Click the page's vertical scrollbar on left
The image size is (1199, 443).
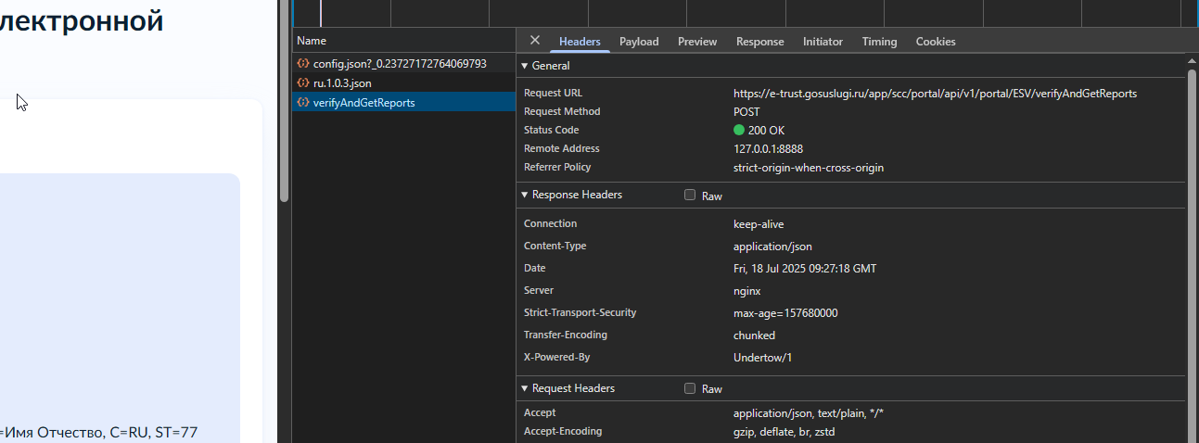coord(284,102)
